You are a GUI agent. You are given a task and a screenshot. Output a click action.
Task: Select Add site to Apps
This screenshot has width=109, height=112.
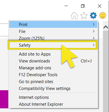tap(53, 54)
